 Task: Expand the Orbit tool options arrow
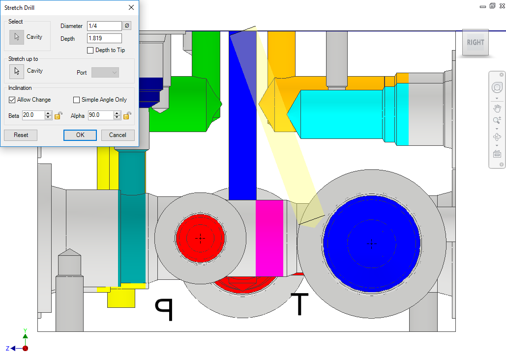pos(497,146)
